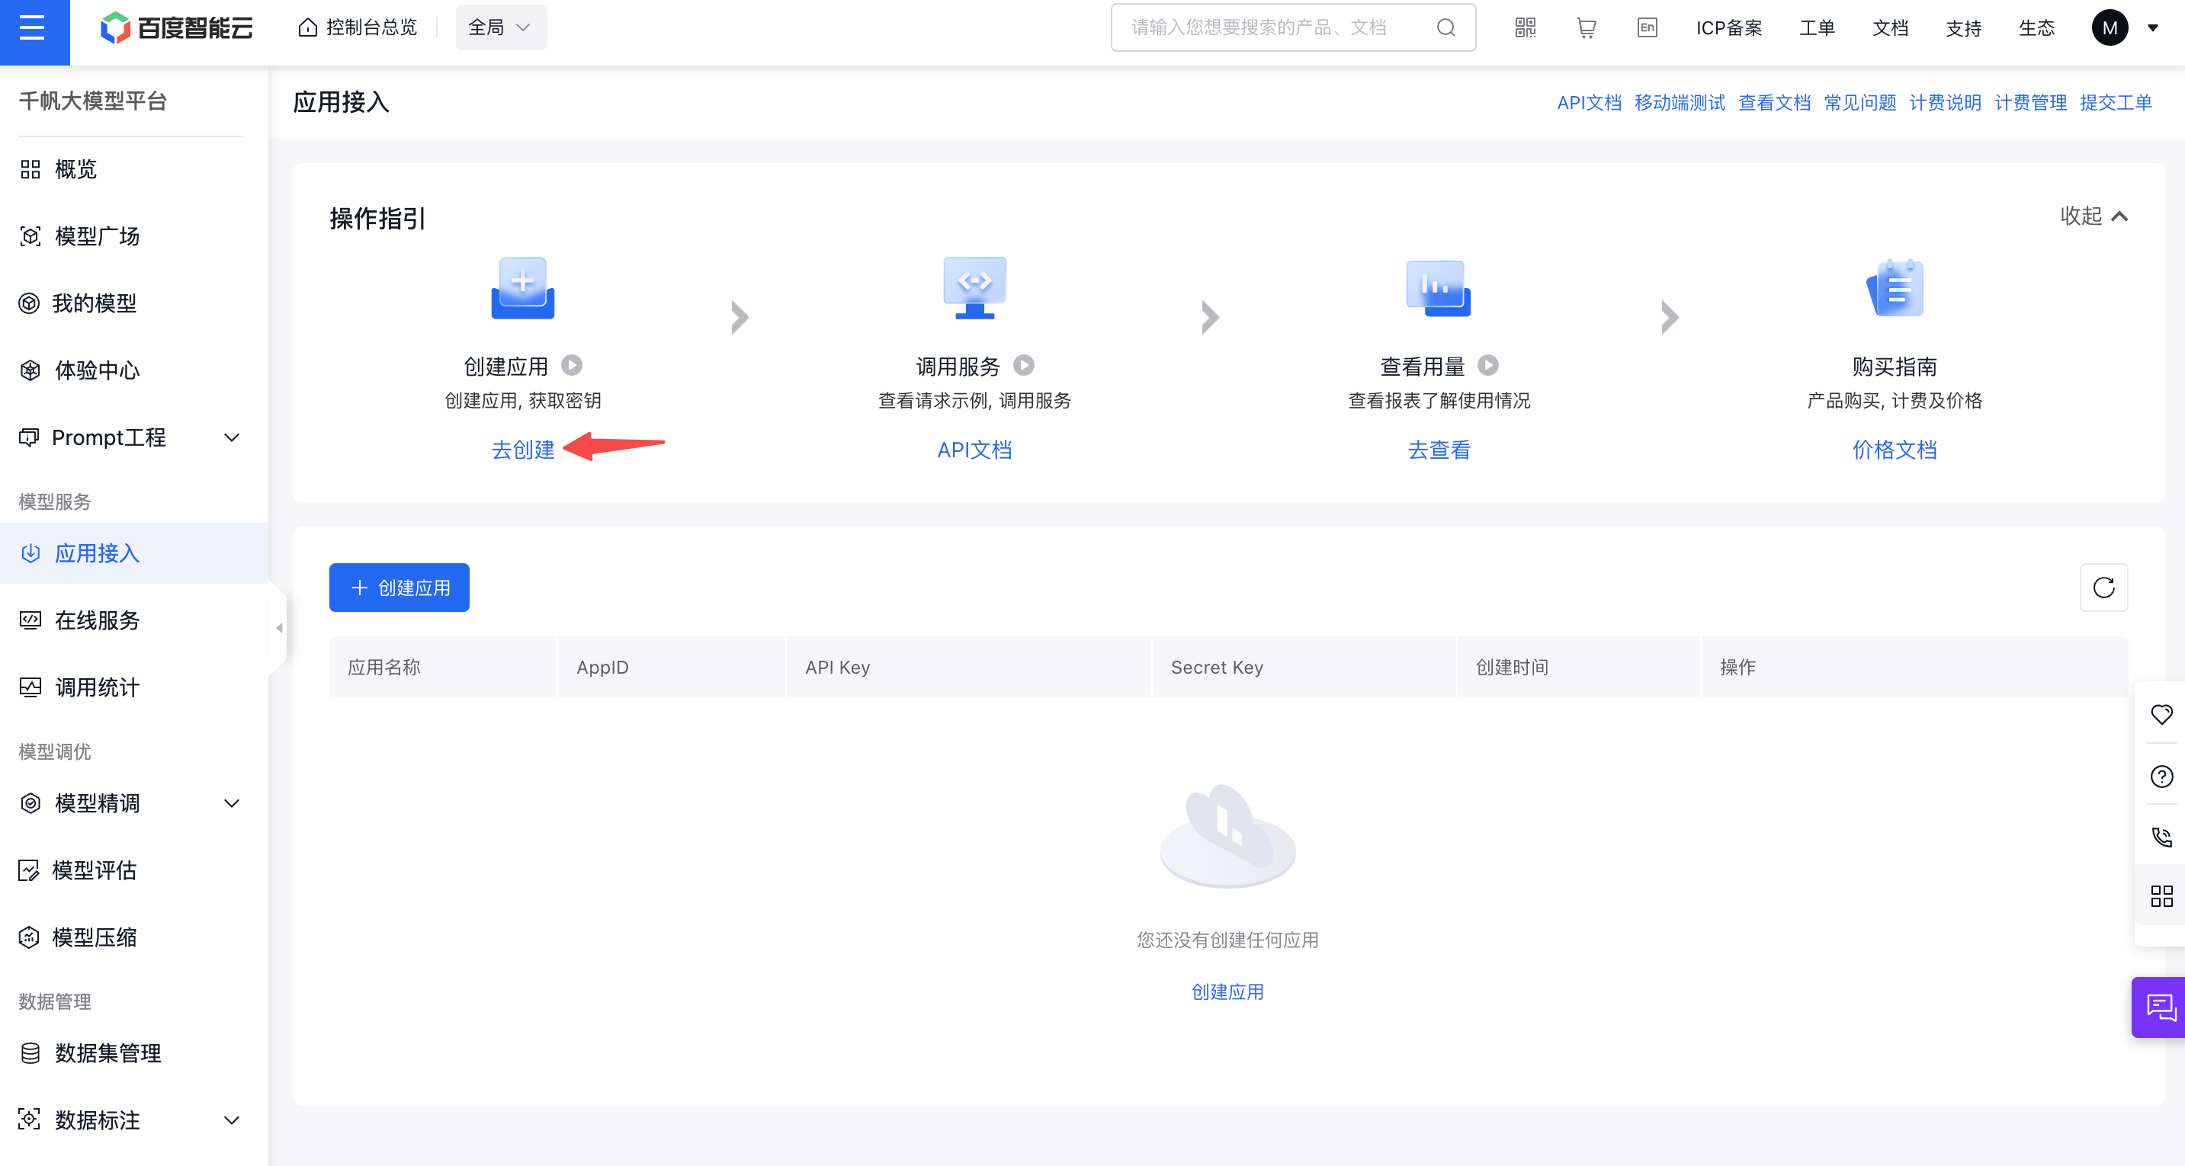Open 在线服务 in the sidebar

click(97, 621)
